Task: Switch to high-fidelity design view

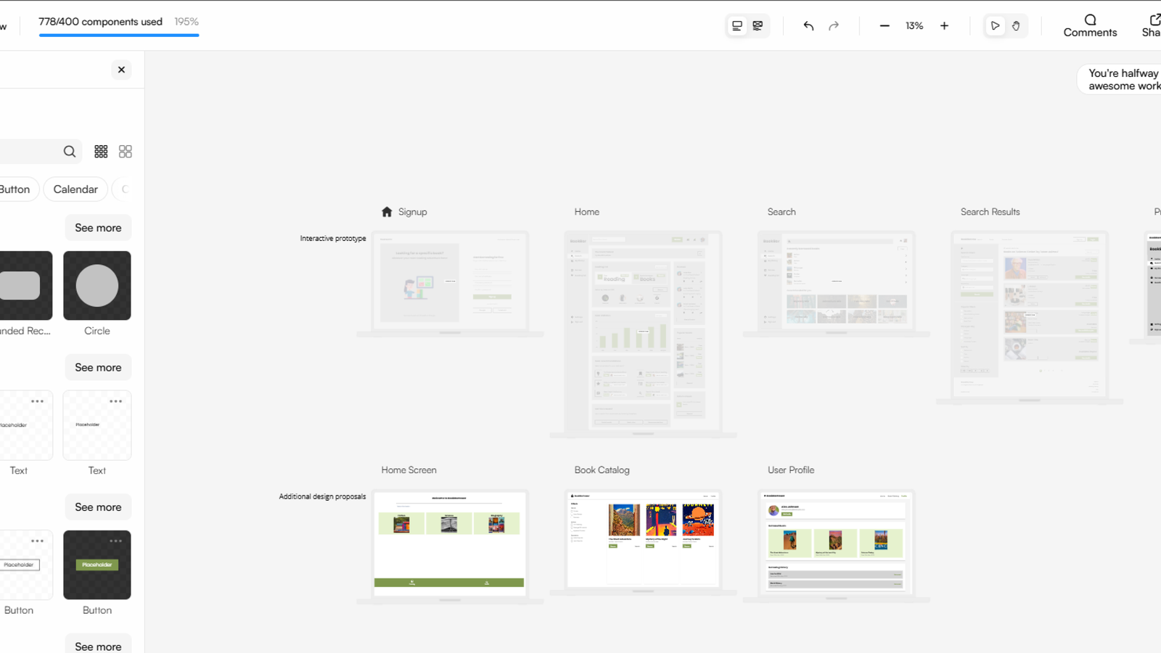Action: coord(737,25)
